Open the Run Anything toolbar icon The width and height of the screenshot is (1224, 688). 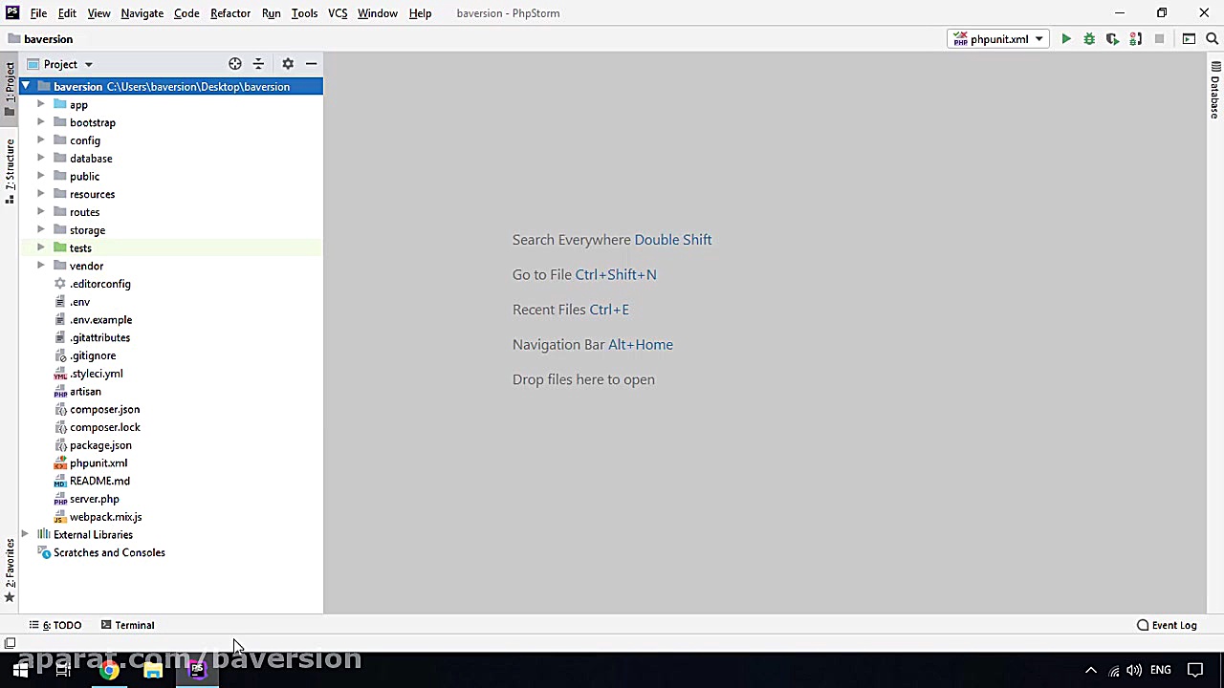click(x=1189, y=39)
